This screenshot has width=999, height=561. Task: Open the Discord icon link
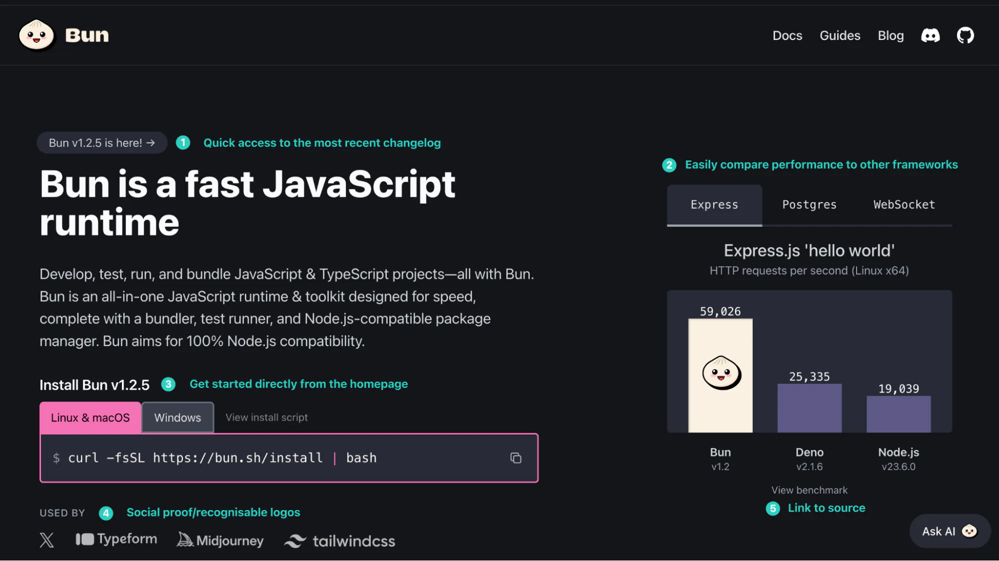(x=930, y=35)
